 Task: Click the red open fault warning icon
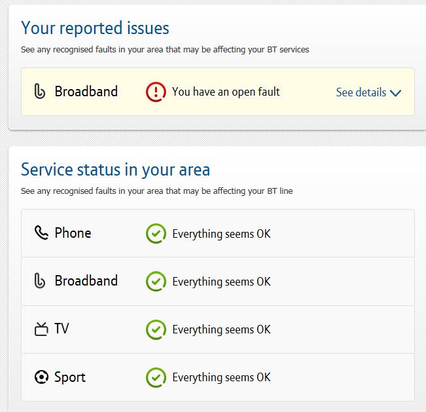coord(156,92)
